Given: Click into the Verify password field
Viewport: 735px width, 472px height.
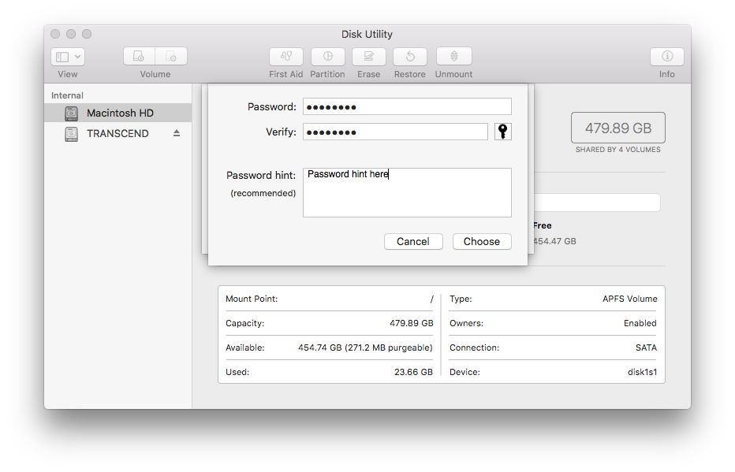Looking at the screenshot, I should pyautogui.click(x=394, y=132).
